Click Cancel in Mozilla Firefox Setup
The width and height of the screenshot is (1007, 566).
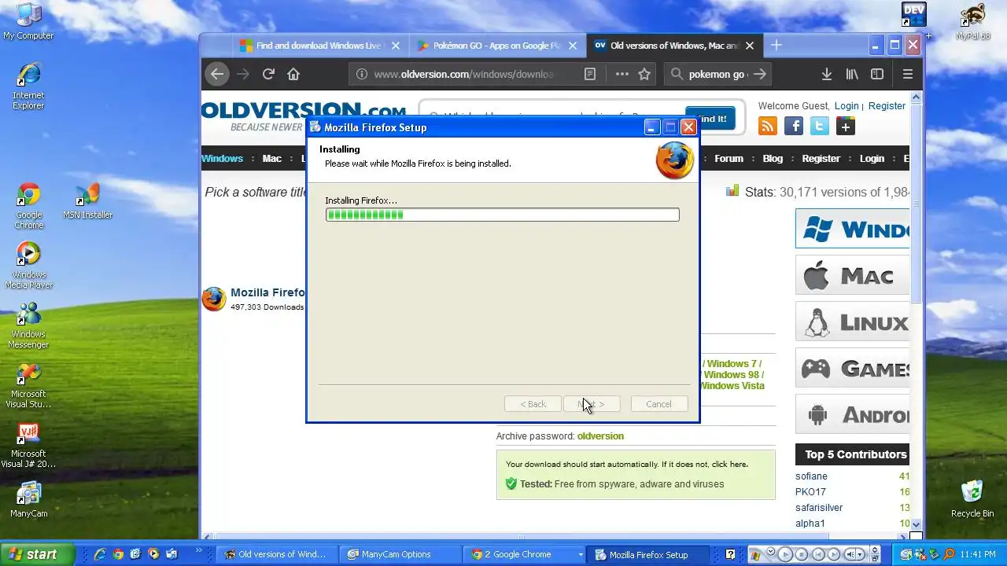coord(658,404)
